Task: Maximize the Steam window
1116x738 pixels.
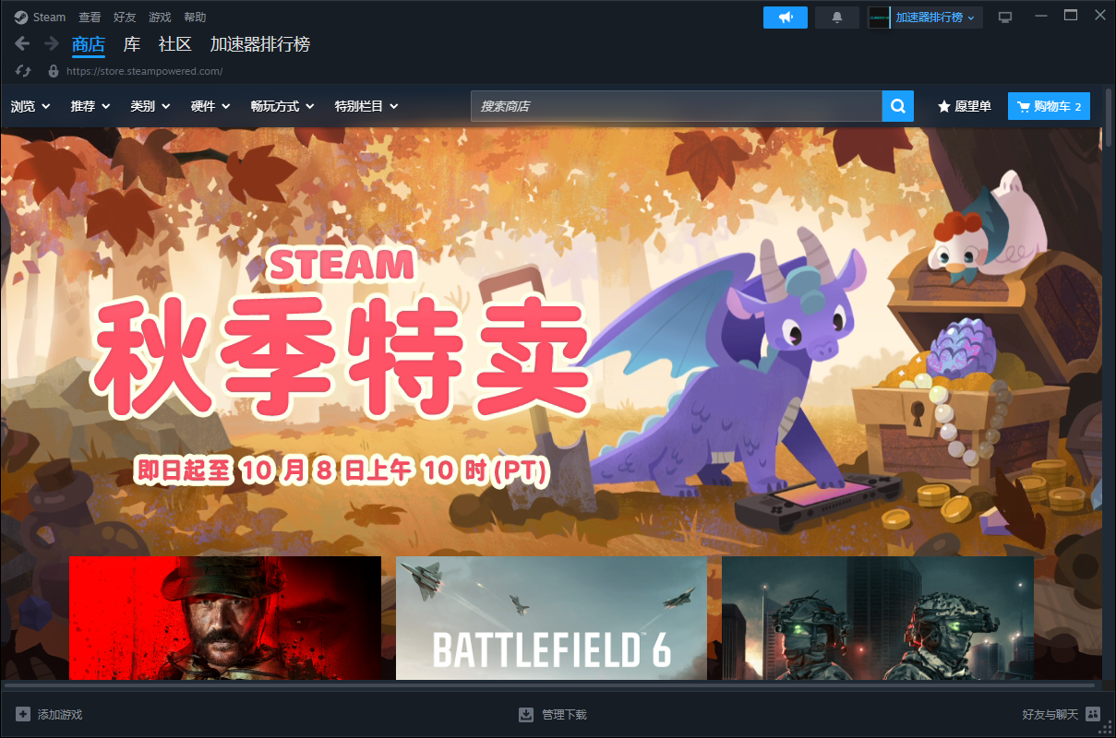Action: click(x=1071, y=16)
